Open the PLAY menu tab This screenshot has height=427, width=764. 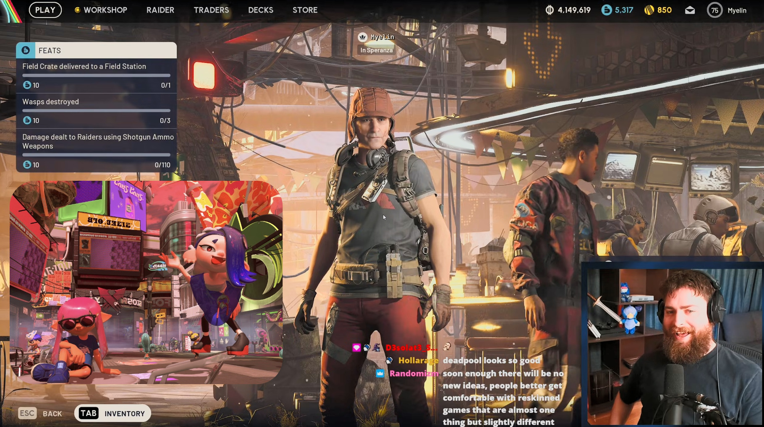coord(45,10)
